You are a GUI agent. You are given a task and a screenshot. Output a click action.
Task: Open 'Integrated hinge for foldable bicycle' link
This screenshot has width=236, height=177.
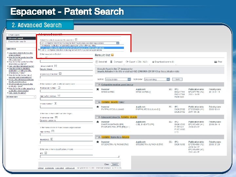119,117
